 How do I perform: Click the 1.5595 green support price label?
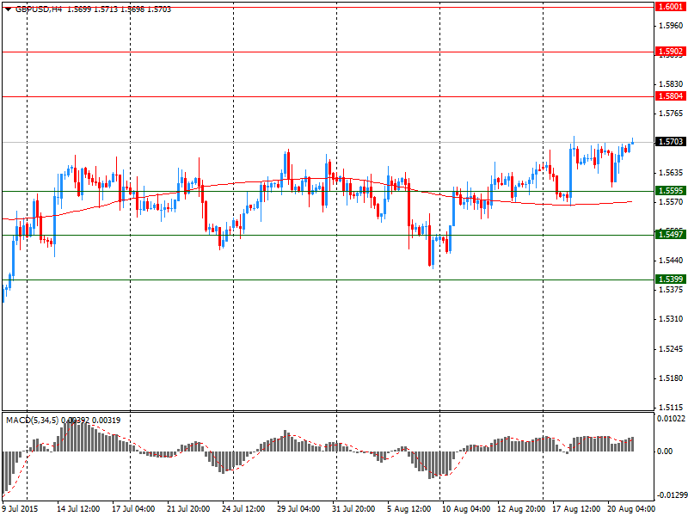(x=670, y=191)
